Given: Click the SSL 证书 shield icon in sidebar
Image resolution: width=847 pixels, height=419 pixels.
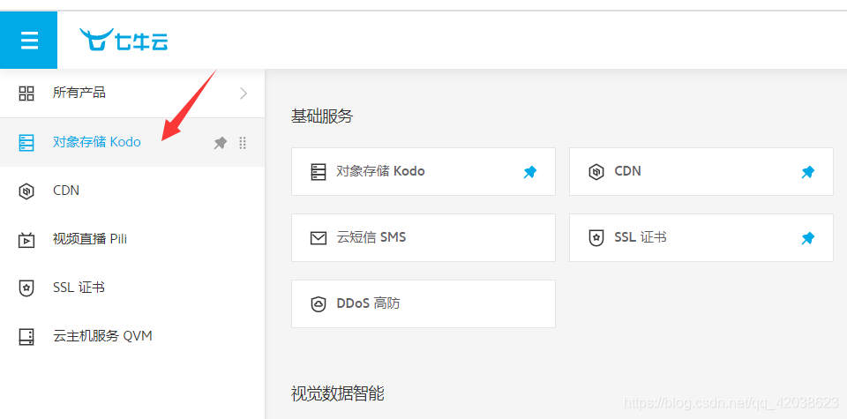Looking at the screenshot, I should [26, 288].
